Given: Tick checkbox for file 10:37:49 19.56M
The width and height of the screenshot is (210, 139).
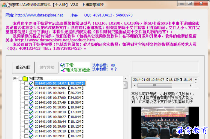Looking at the screenshot, I should point(26,102).
